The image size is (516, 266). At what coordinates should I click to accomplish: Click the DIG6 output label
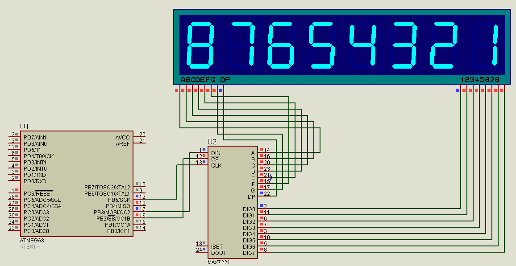[x=249, y=247]
